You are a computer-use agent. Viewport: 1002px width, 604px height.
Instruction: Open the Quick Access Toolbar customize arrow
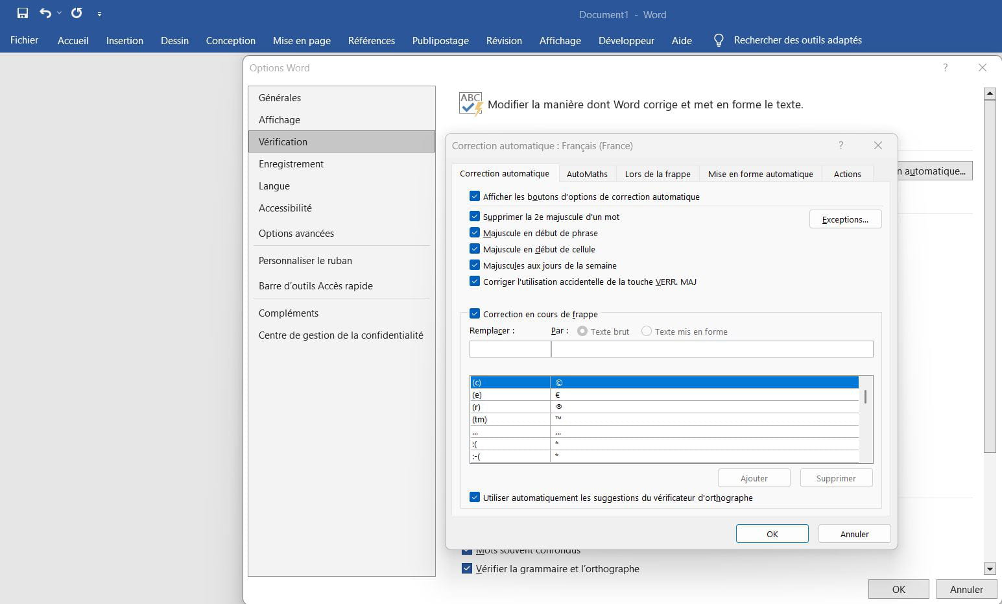[99, 14]
